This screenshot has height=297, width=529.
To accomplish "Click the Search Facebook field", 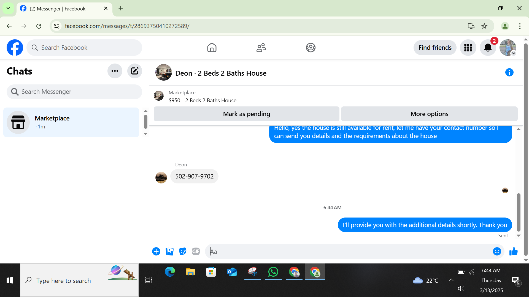I will [84, 48].
